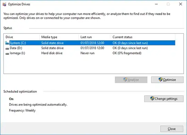Close the window with the X button
Image resolution: width=187 pixels, height=135 pixels.
(180, 4)
